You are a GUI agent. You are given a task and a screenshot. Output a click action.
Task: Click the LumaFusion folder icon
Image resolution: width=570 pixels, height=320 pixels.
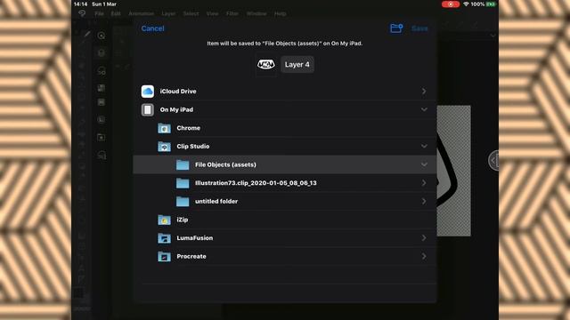pyautogui.click(x=164, y=238)
